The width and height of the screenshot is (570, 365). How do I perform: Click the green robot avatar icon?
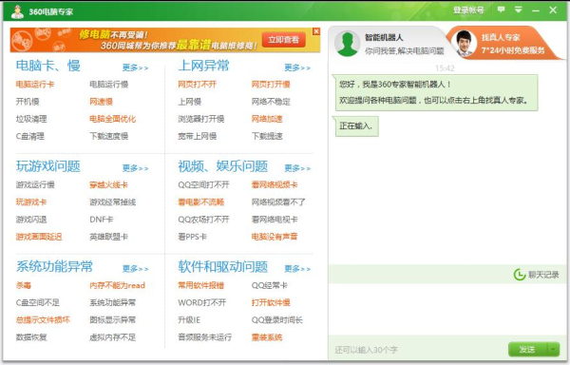(347, 44)
